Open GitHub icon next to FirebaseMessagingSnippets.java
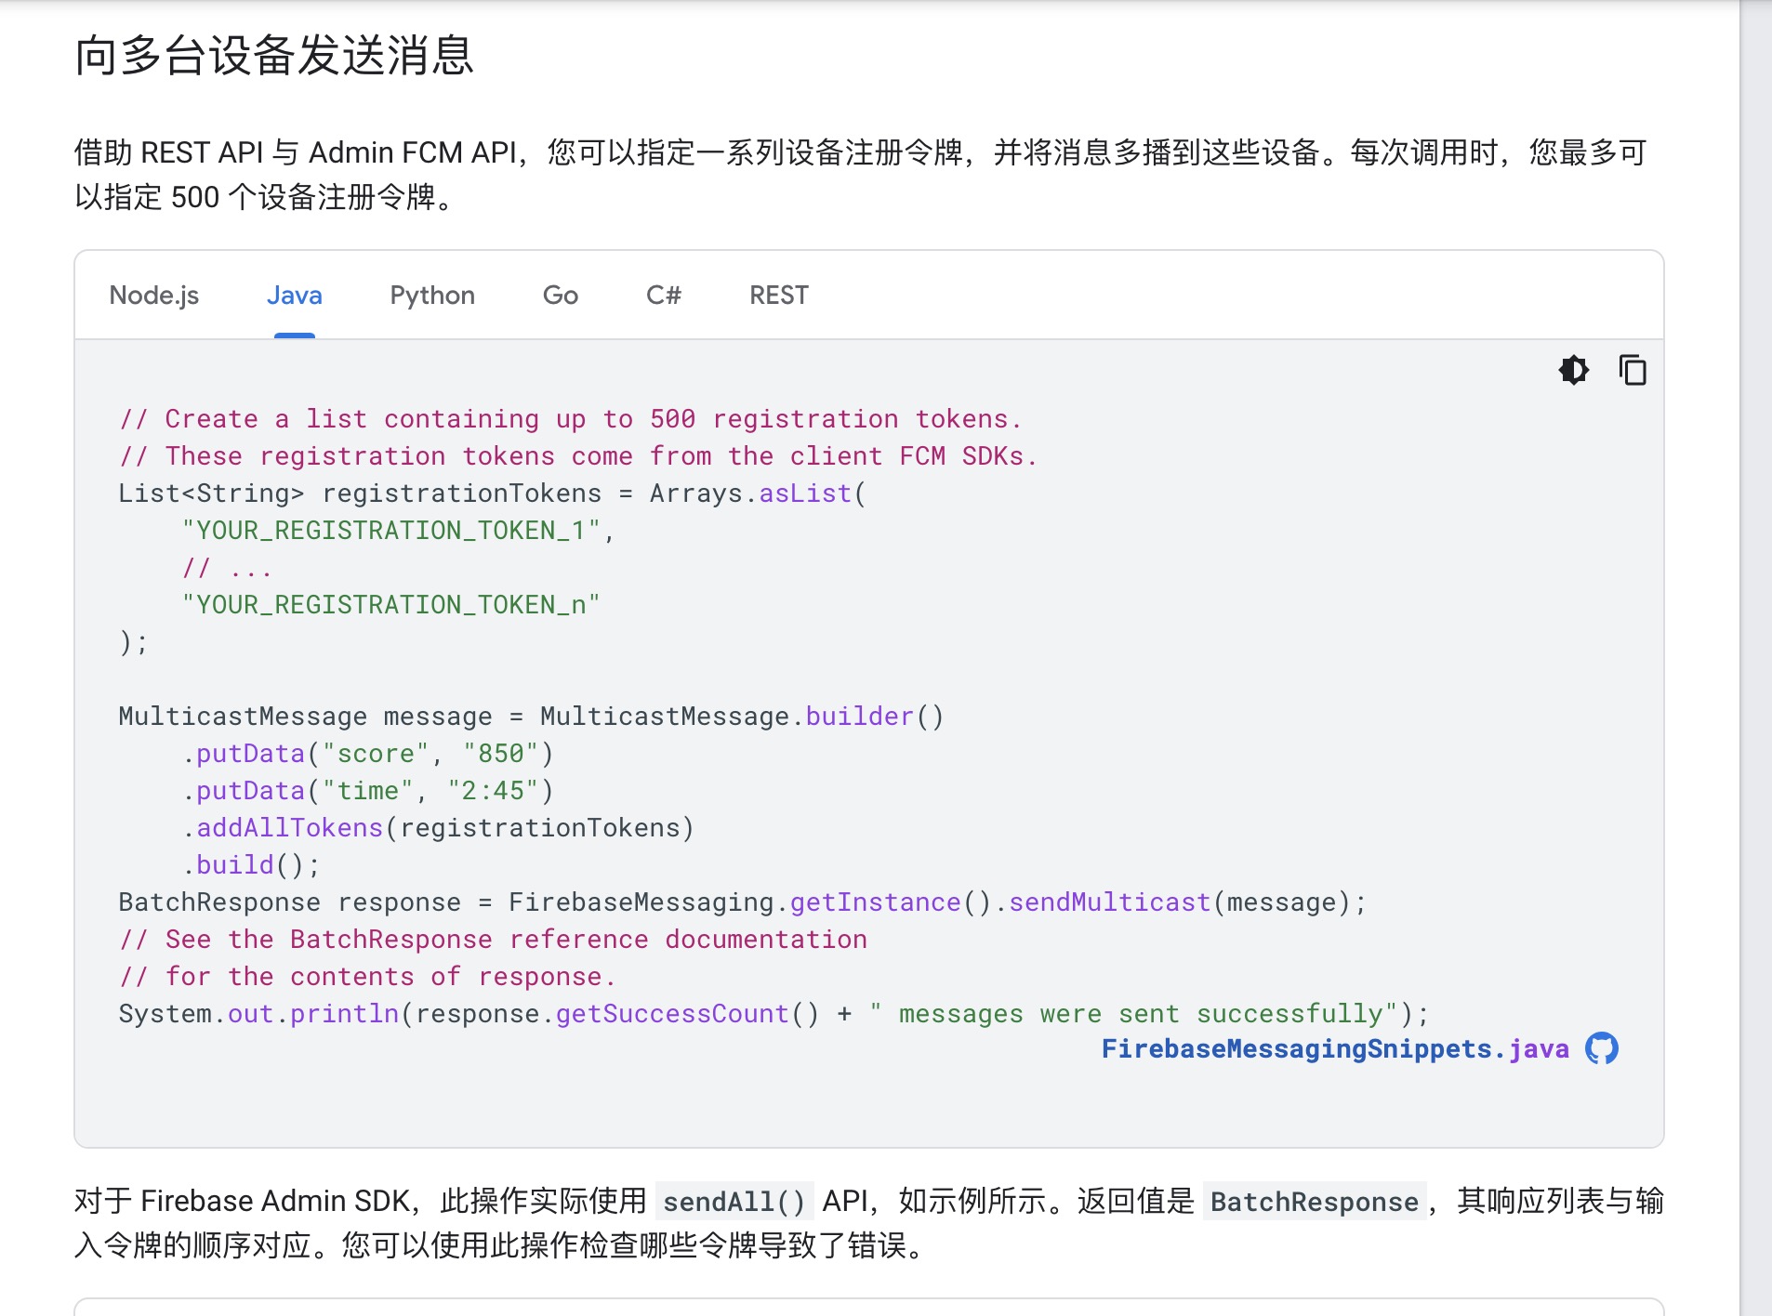This screenshot has width=1772, height=1316. [1602, 1048]
